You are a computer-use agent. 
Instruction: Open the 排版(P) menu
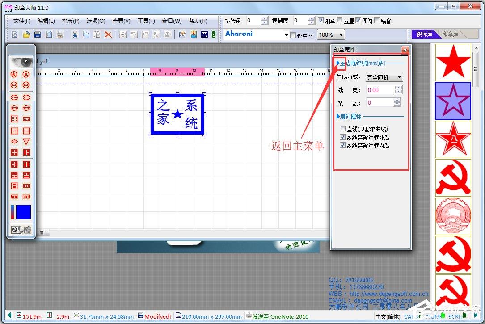click(71, 21)
